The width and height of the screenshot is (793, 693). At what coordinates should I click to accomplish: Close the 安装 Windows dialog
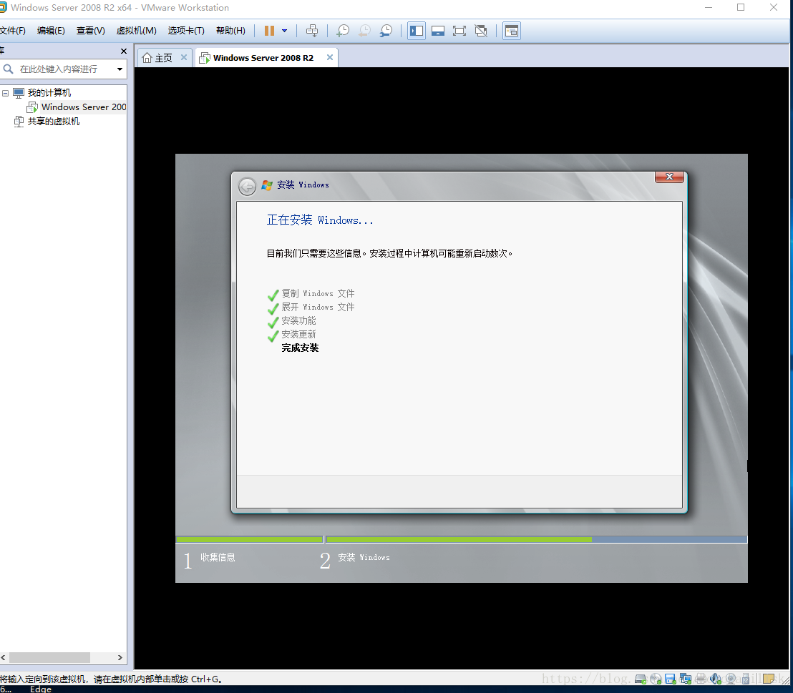pyautogui.click(x=669, y=177)
